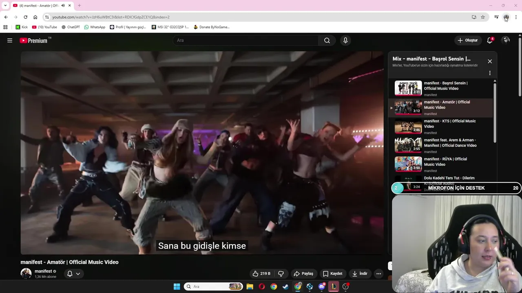
Task: Open the manifest channel name link
Action: (43, 271)
